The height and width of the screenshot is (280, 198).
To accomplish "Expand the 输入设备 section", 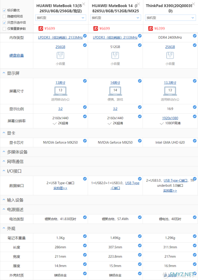I will 4,200.
